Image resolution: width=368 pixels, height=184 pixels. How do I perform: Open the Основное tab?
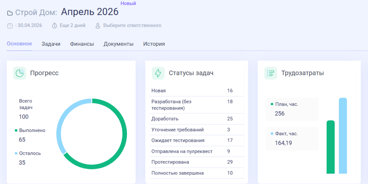click(x=19, y=44)
